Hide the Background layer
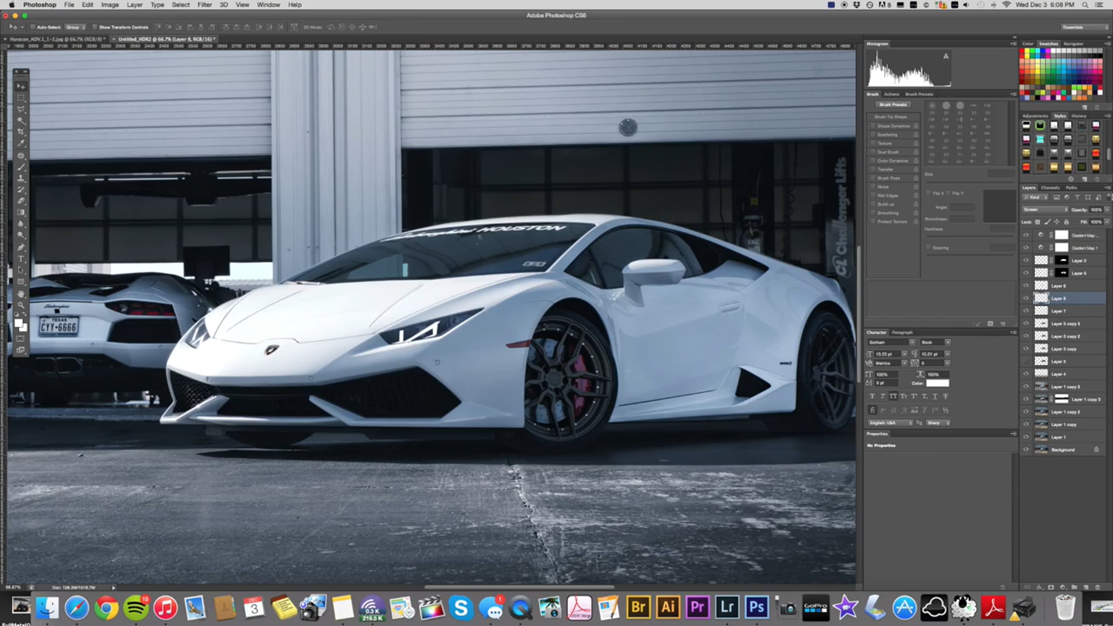This screenshot has height=626, width=1113. (x=1026, y=450)
